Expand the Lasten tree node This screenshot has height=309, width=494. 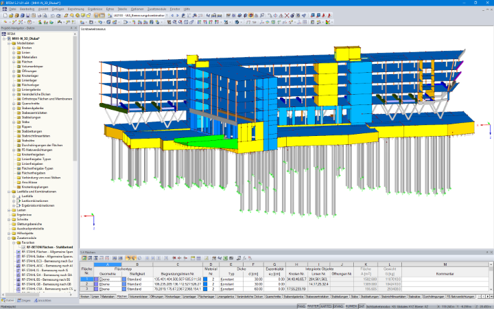[9, 210]
